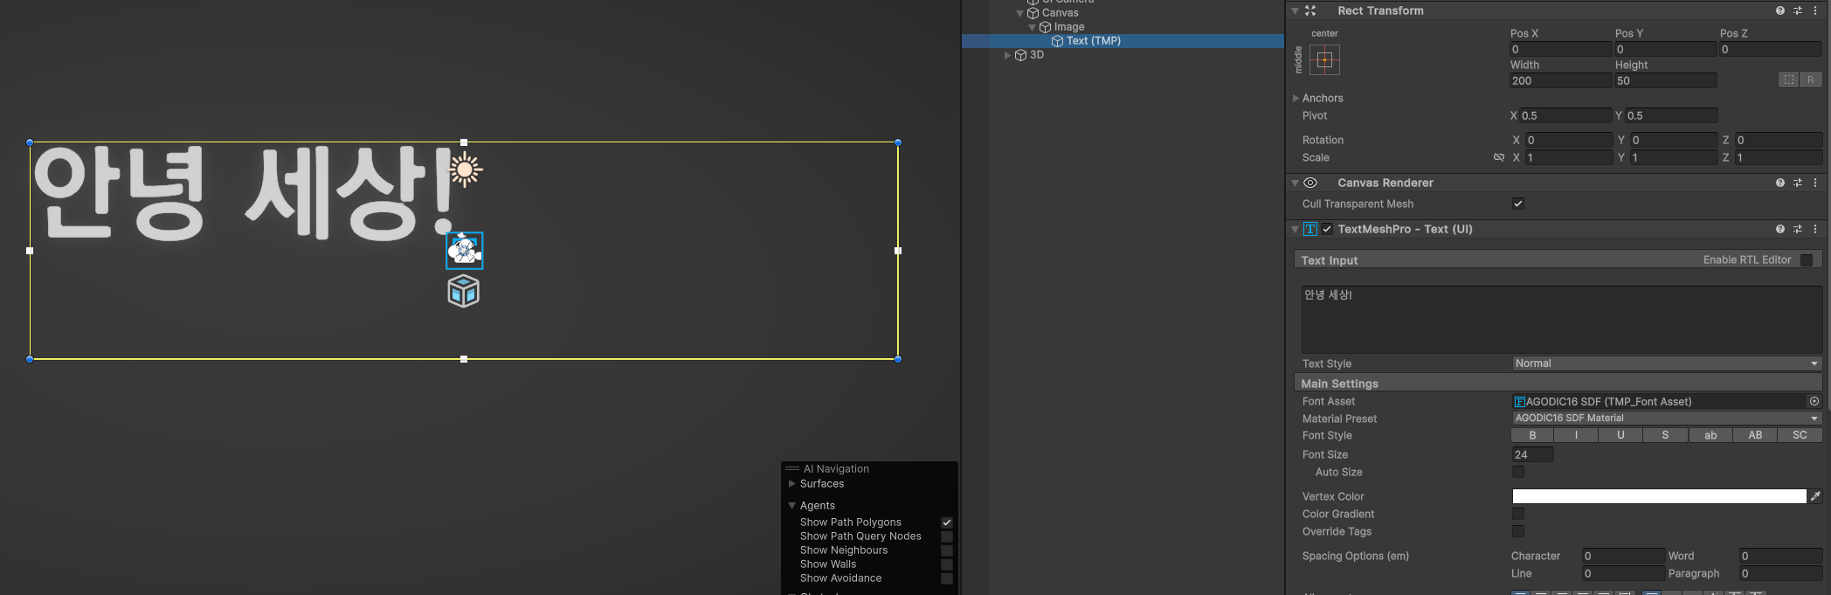Screen dimensions: 1831x595
Task: Pick Vertex Color with the eyedropper
Action: click(x=1815, y=496)
